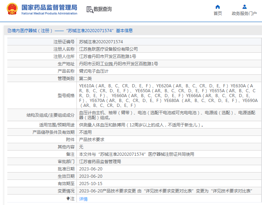Click the 适用范围/预期用途 label
The image size is (262, 205).
(x=57, y=125)
